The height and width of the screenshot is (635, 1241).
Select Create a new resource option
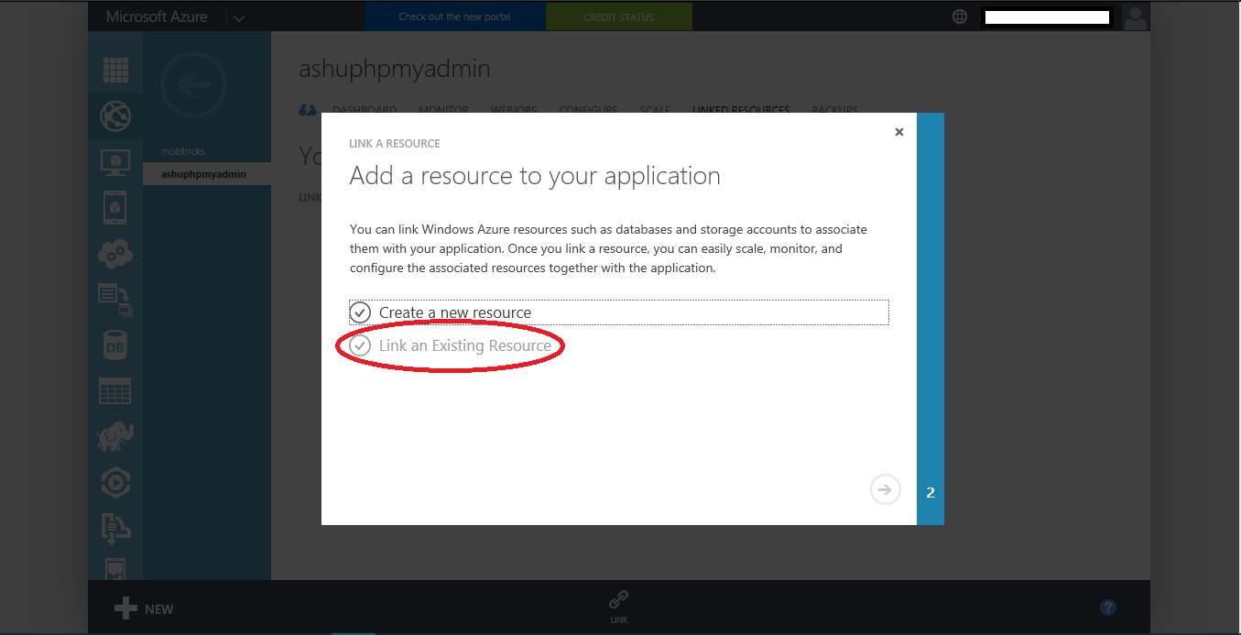coord(619,312)
